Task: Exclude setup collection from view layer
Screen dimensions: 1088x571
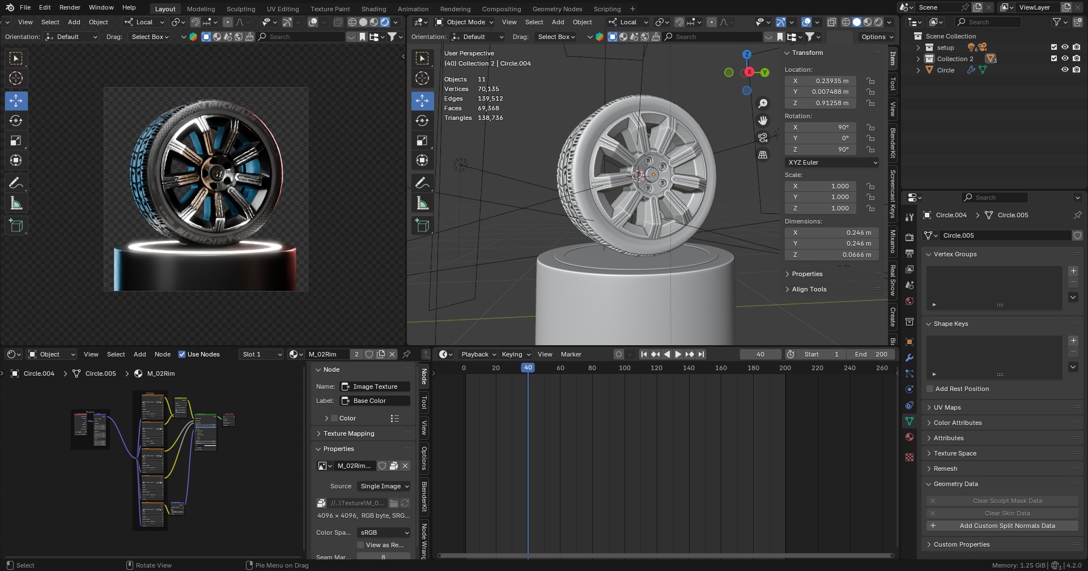Action: 1054,48
